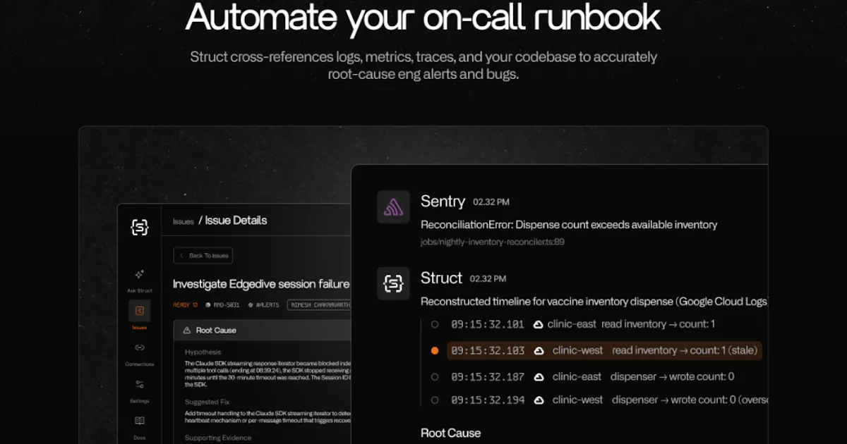Click the Investigate Edgedive session failure title

[261, 284]
